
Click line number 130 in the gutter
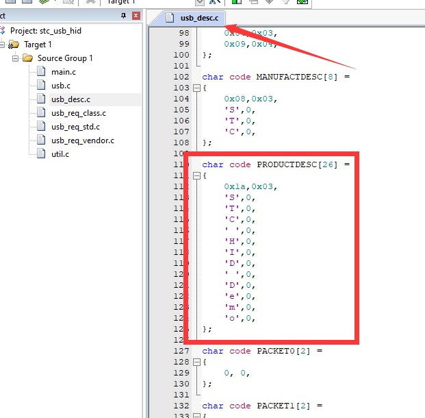click(x=181, y=384)
